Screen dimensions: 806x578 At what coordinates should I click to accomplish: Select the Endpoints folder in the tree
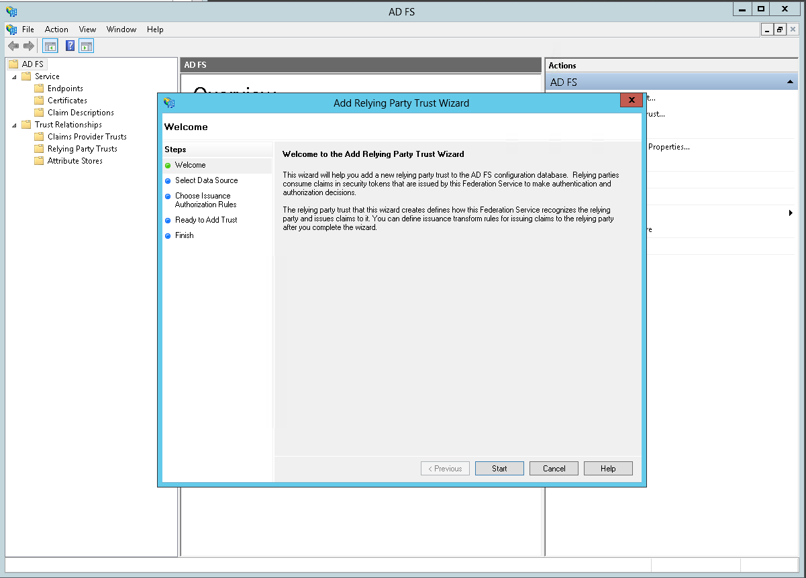[65, 89]
